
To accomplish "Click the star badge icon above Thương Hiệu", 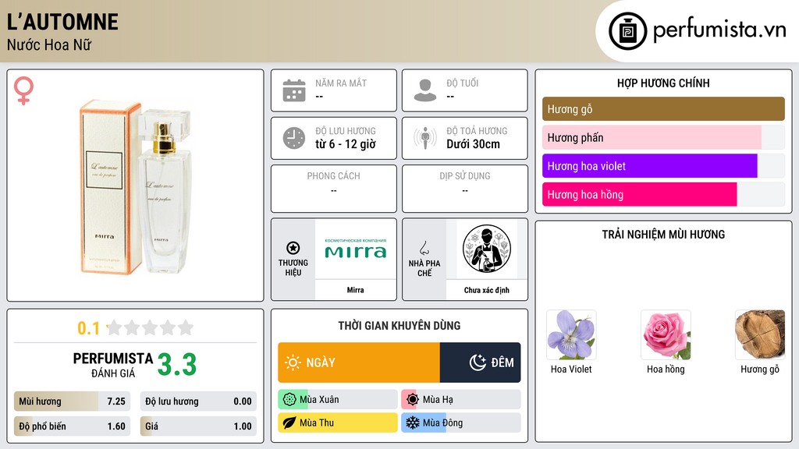I will [293, 248].
